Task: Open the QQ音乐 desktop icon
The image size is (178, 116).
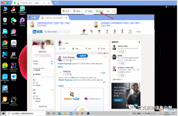Action: pos(5,66)
